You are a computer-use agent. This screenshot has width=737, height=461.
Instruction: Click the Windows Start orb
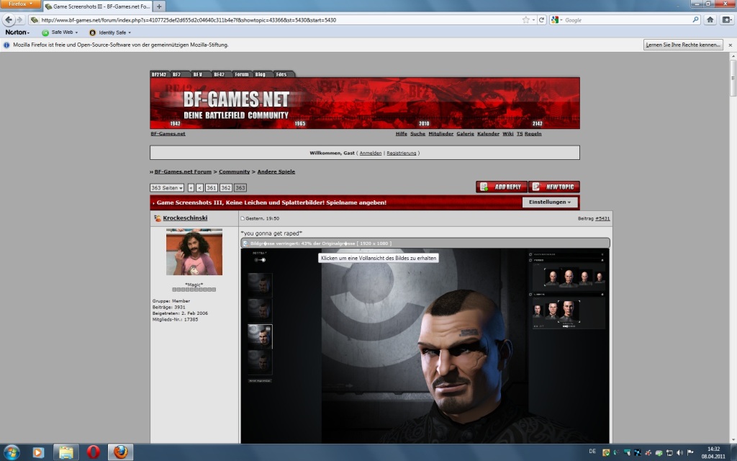[x=12, y=452]
